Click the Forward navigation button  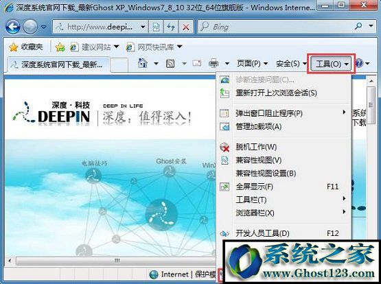pos(30,27)
